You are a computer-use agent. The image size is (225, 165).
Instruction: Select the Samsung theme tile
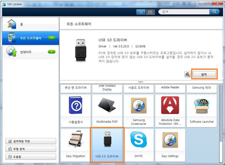[x=202, y=89]
